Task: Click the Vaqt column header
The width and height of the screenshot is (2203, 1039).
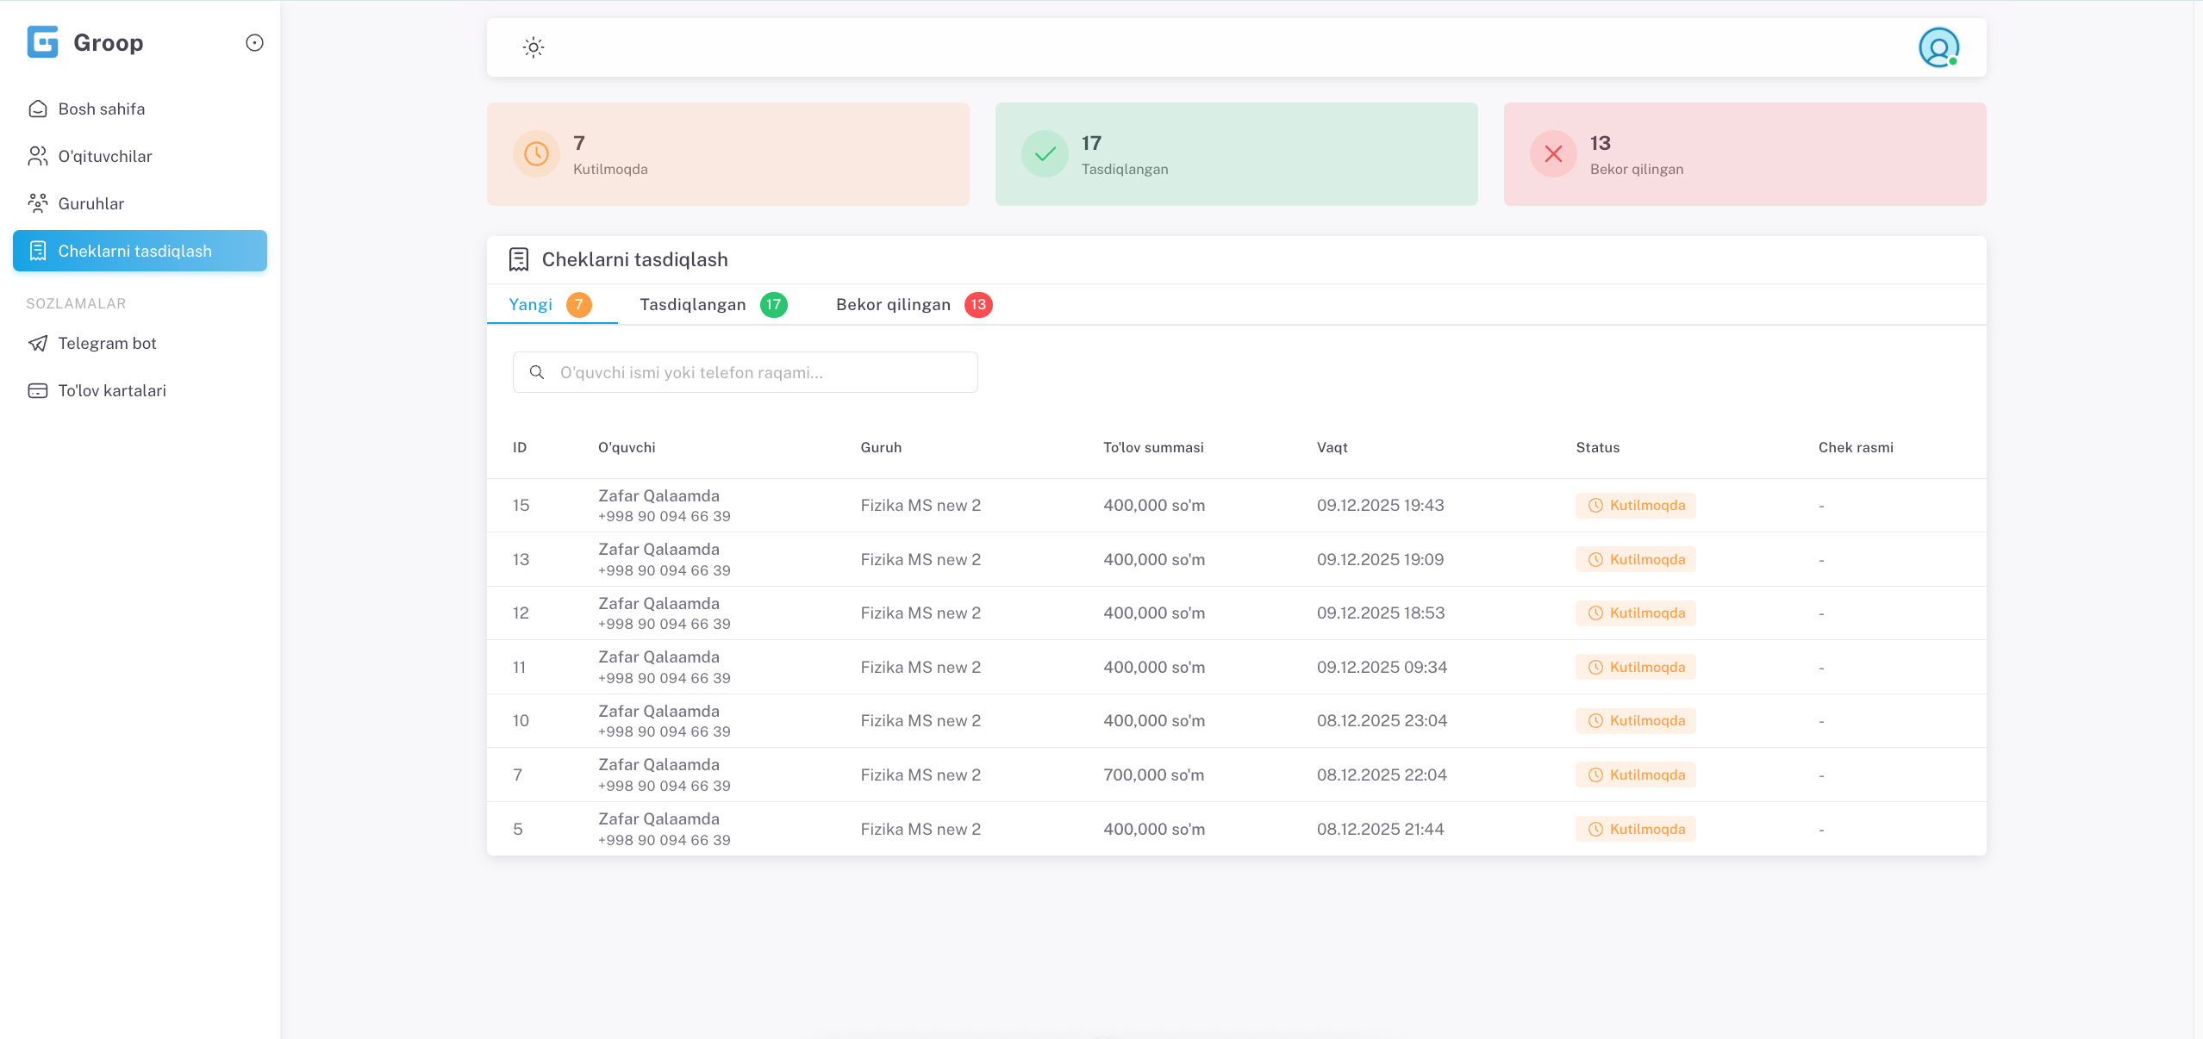Action: 1332,448
